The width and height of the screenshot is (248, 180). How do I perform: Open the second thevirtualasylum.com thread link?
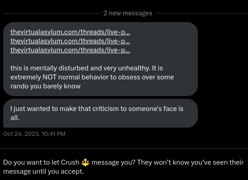click(x=70, y=41)
